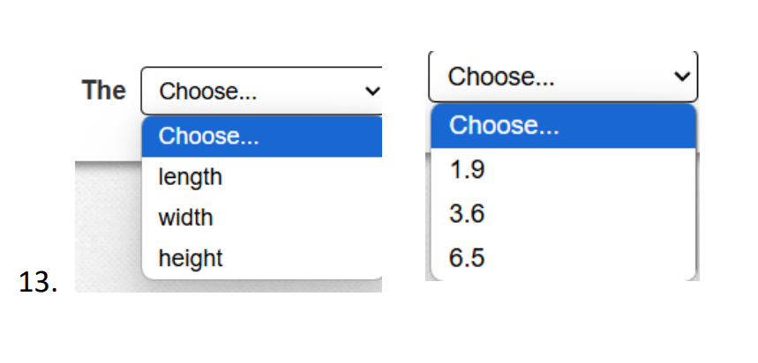Click the bold 'The' label
758x363 pixels.
tap(104, 90)
